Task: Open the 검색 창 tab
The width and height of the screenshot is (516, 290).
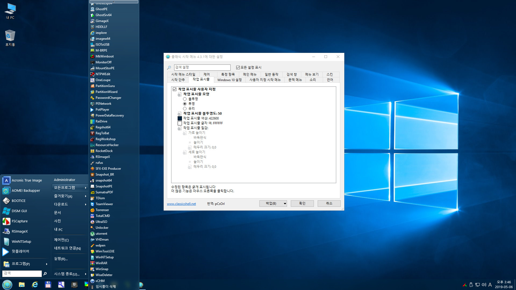Action: pos(292,74)
